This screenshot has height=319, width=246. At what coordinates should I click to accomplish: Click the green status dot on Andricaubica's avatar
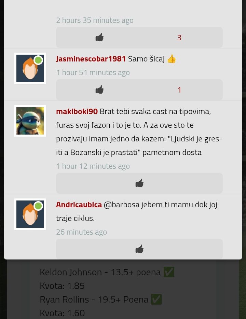(38, 206)
